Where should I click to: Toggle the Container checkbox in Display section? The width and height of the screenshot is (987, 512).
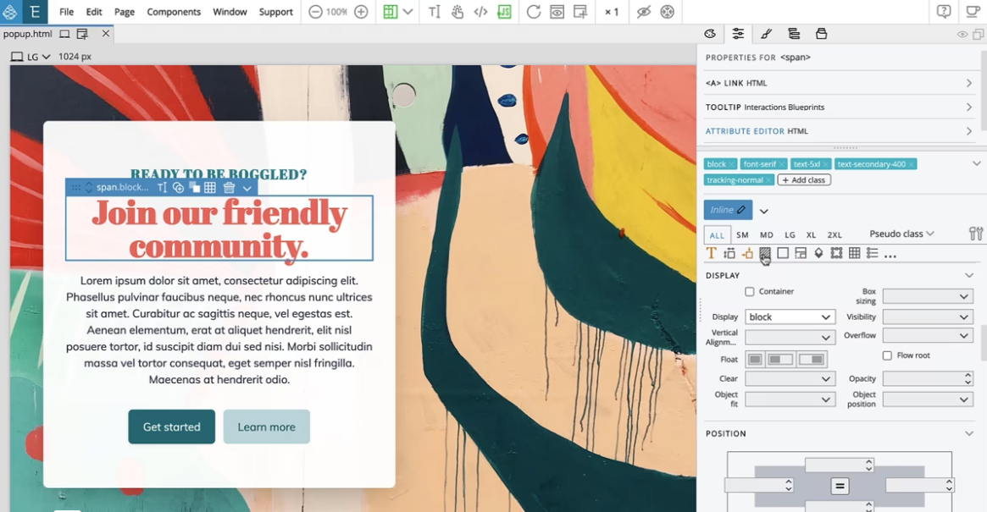(749, 291)
